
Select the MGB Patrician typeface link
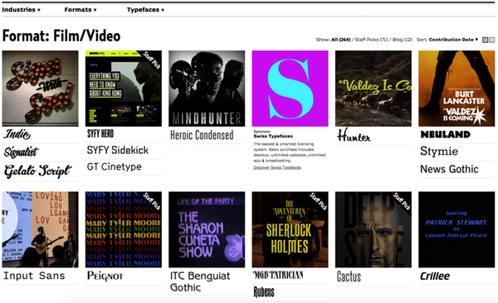(278, 275)
